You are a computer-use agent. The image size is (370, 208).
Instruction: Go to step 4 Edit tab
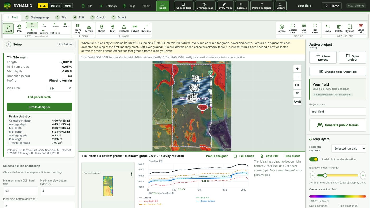click(x=78, y=17)
